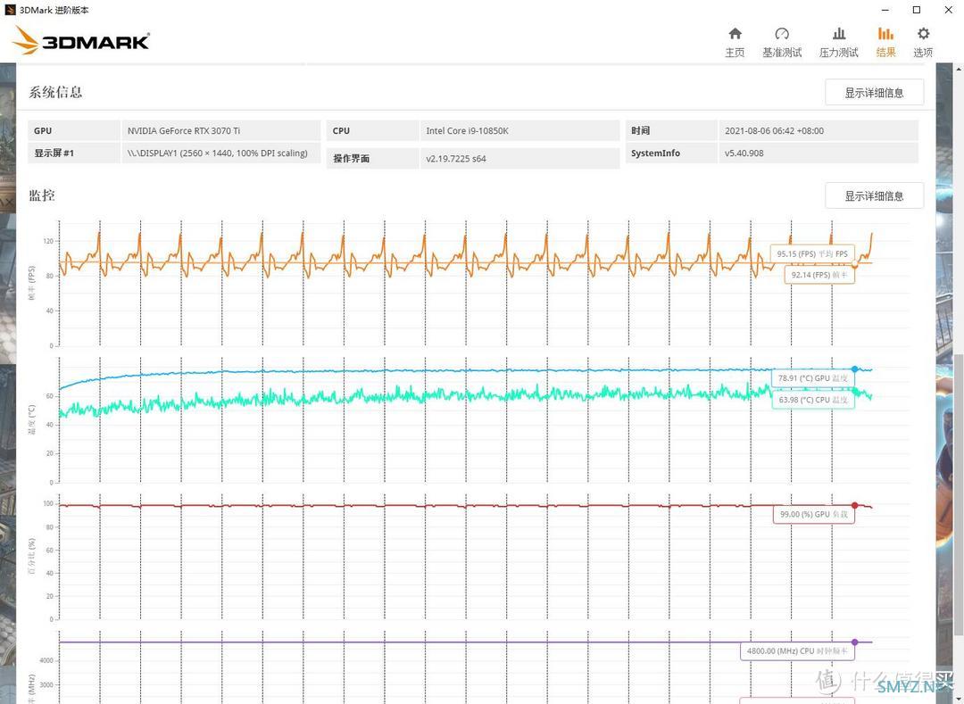This screenshot has width=964, height=704.
Task: Show detailed info for 监控 section
Action: [874, 196]
